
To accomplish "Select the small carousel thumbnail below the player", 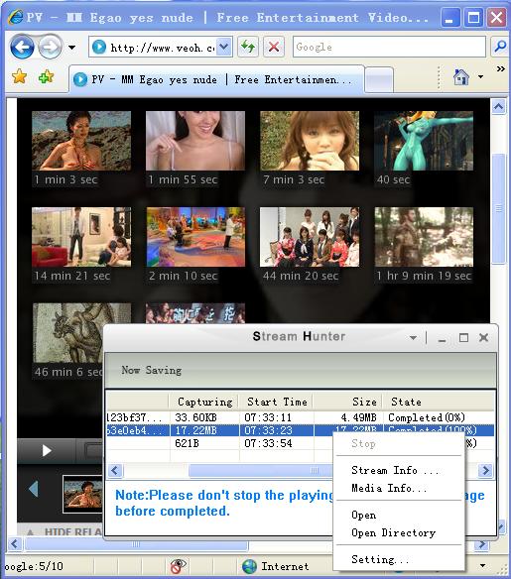I will 82,494.
